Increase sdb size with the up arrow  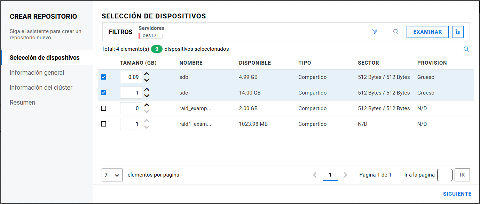tap(147, 74)
